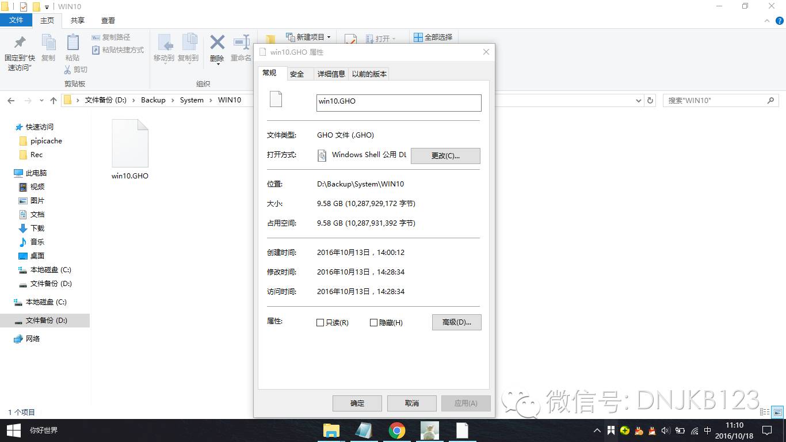
Task: Click the Delete (删除) X icon
Action: (217, 42)
